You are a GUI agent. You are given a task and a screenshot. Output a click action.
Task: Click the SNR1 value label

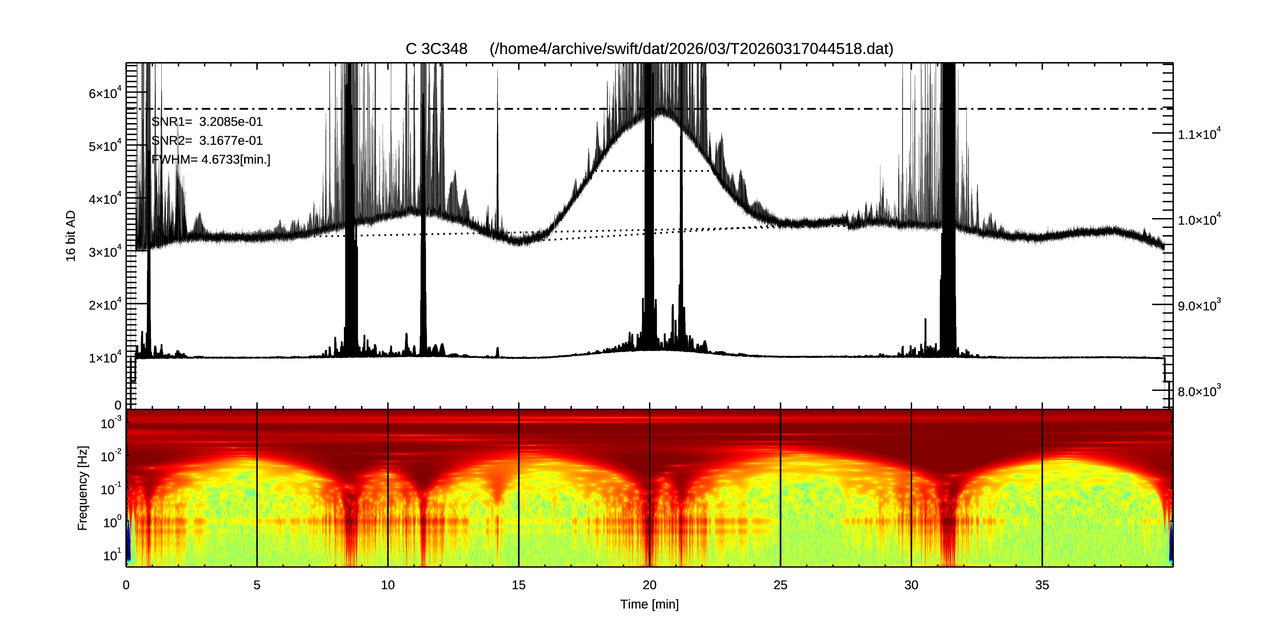(207, 122)
